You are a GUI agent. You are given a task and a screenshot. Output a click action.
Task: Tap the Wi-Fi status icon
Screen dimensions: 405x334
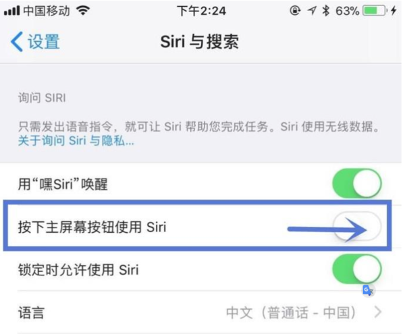83,11
